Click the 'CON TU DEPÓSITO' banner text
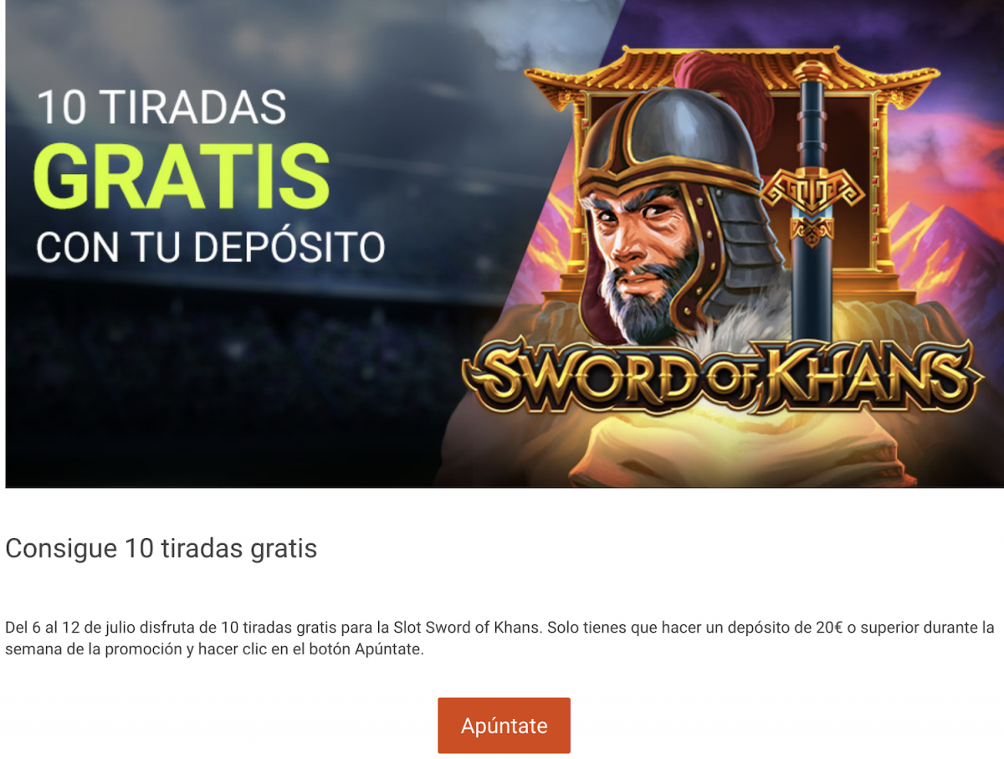Viewport: 1004px width, 759px height. (210, 247)
